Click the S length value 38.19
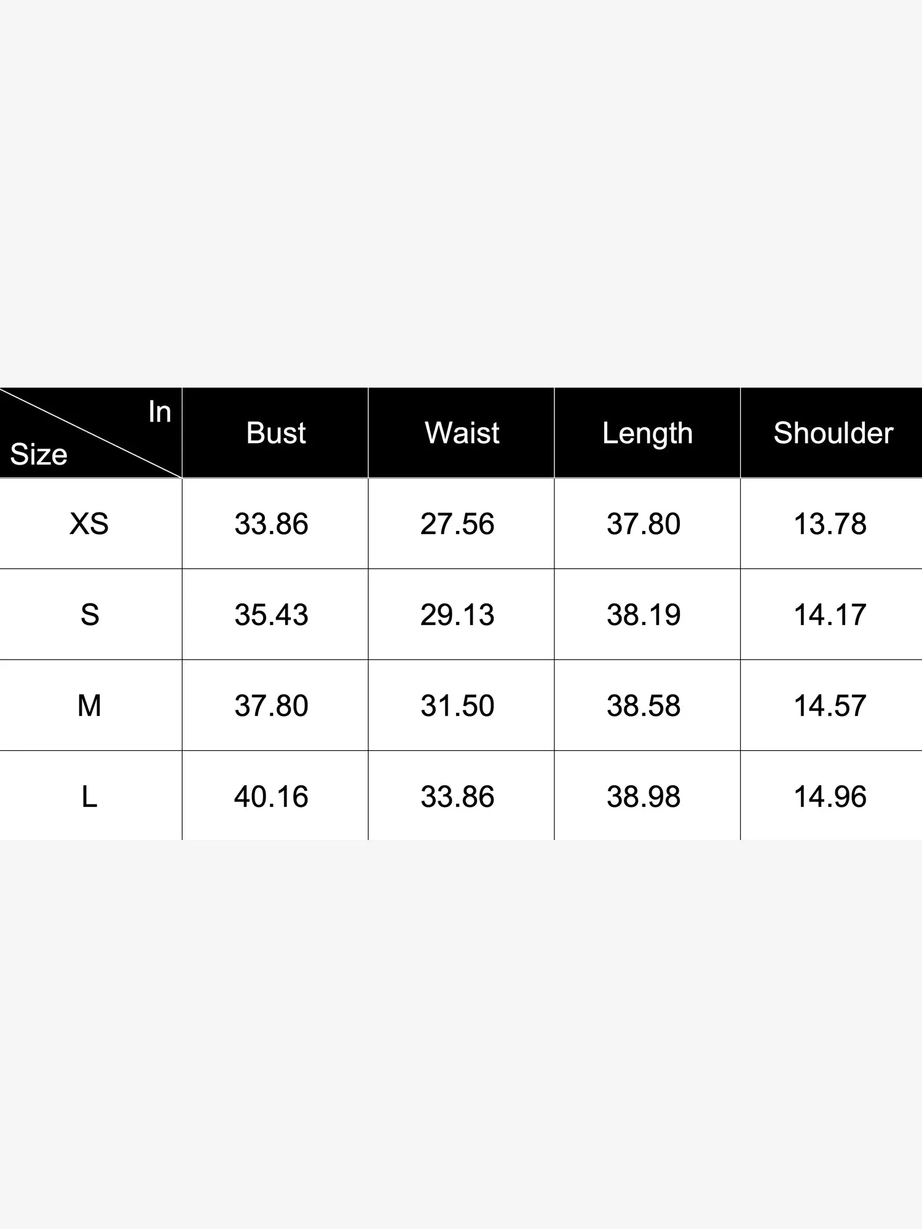 pos(644,614)
